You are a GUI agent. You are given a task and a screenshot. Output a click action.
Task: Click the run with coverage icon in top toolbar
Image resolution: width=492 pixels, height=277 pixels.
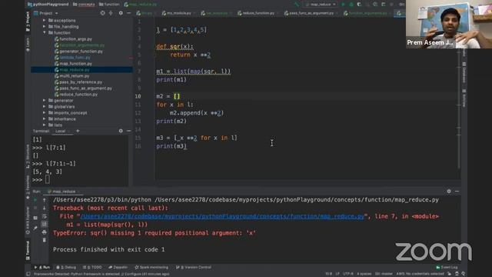point(359,5)
